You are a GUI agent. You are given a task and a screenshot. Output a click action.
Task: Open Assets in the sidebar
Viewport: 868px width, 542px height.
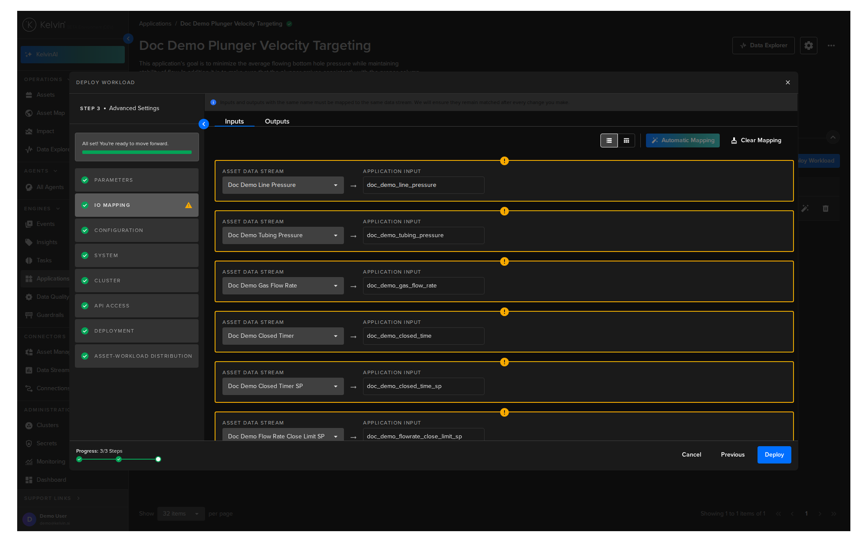pos(45,95)
